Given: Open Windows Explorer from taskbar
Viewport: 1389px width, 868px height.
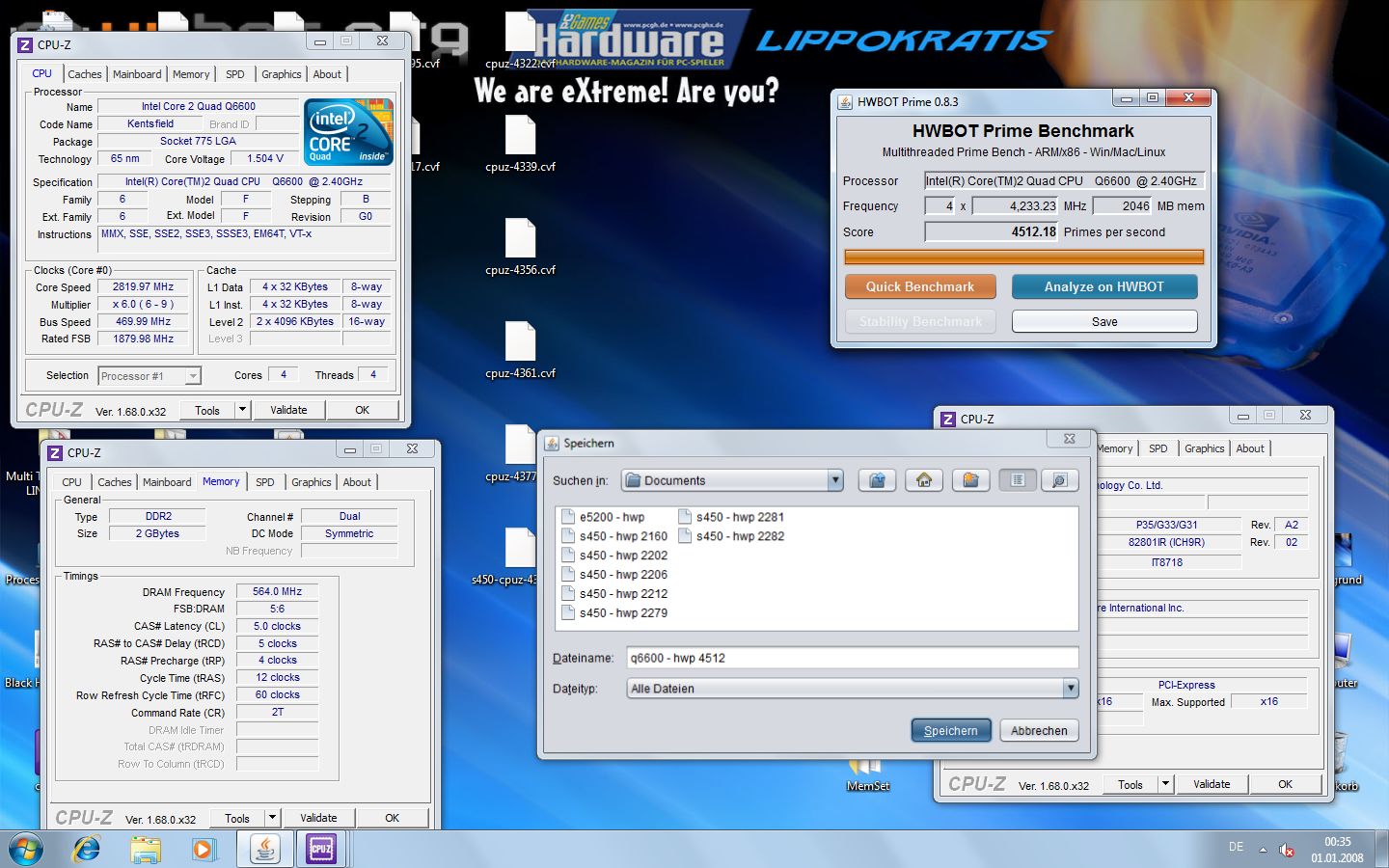Looking at the screenshot, I should pyautogui.click(x=146, y=850).
